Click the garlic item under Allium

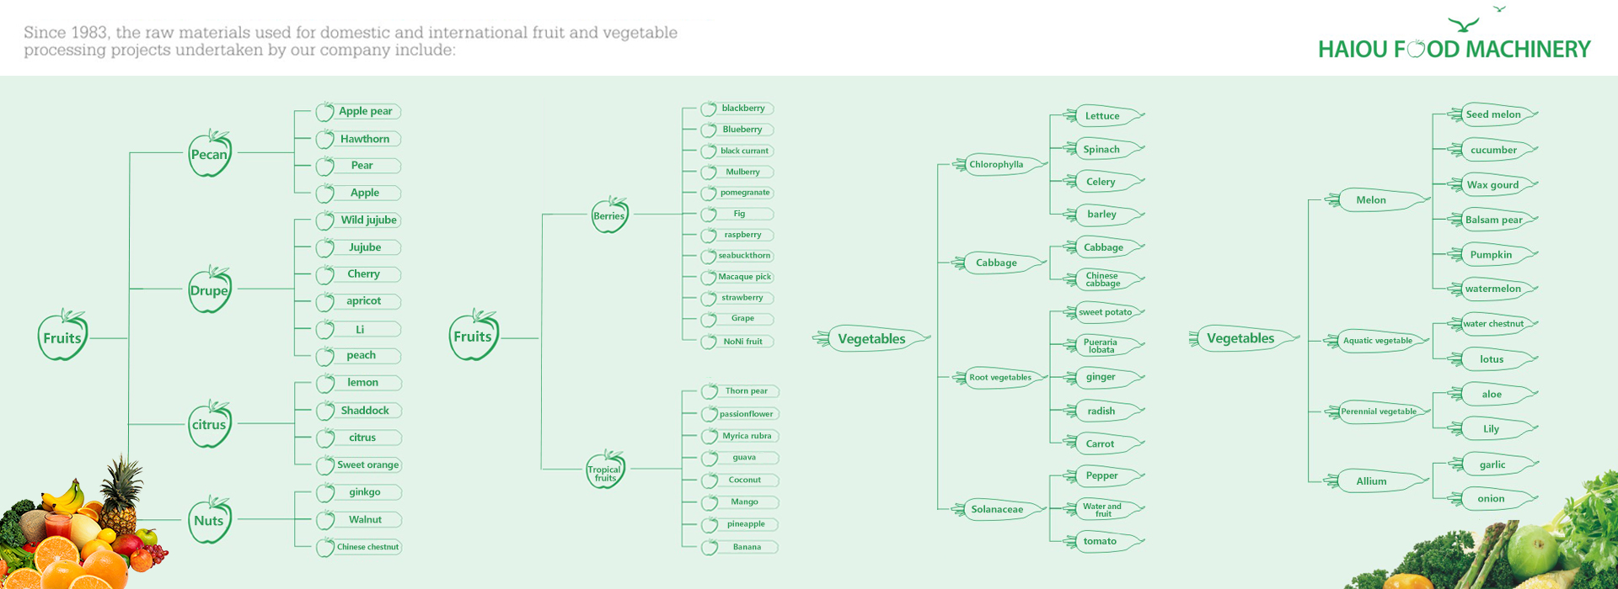pos(1493,464)
